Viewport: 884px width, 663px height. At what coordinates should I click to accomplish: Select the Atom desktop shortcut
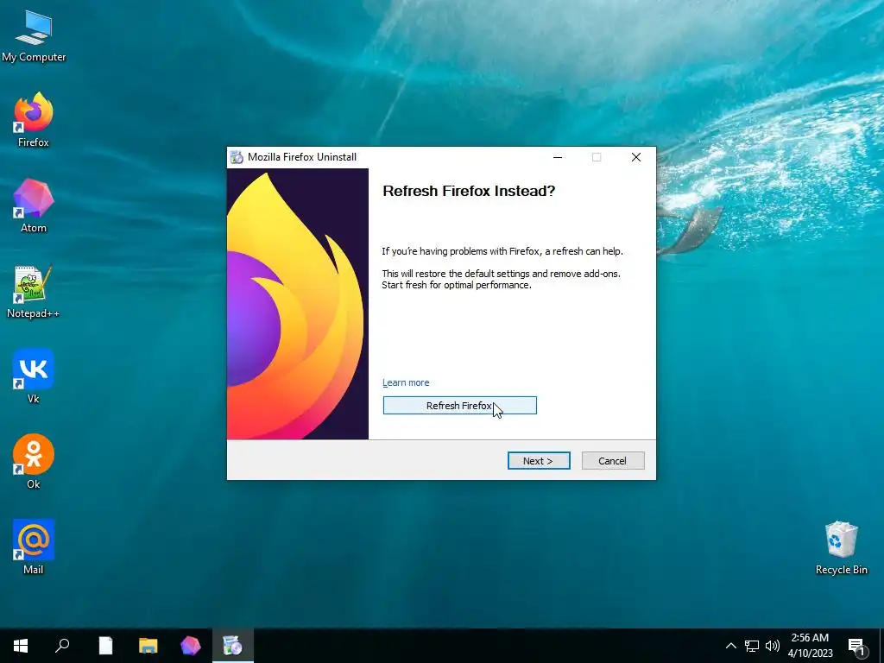tap(34, 205)
